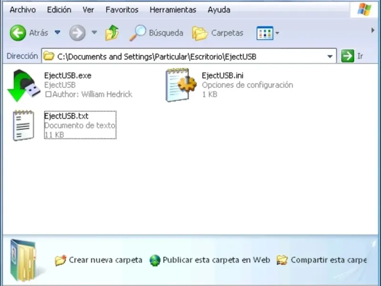
Task: Open the Ayuda menu
Action: pyautogui.click(x=219, y=10)
